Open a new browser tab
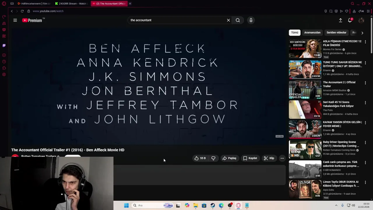Viewport: 373px width, 210px height. (130, 4)
